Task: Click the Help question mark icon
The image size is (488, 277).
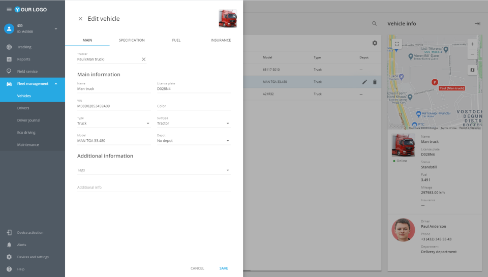Action: coord(9,269)
